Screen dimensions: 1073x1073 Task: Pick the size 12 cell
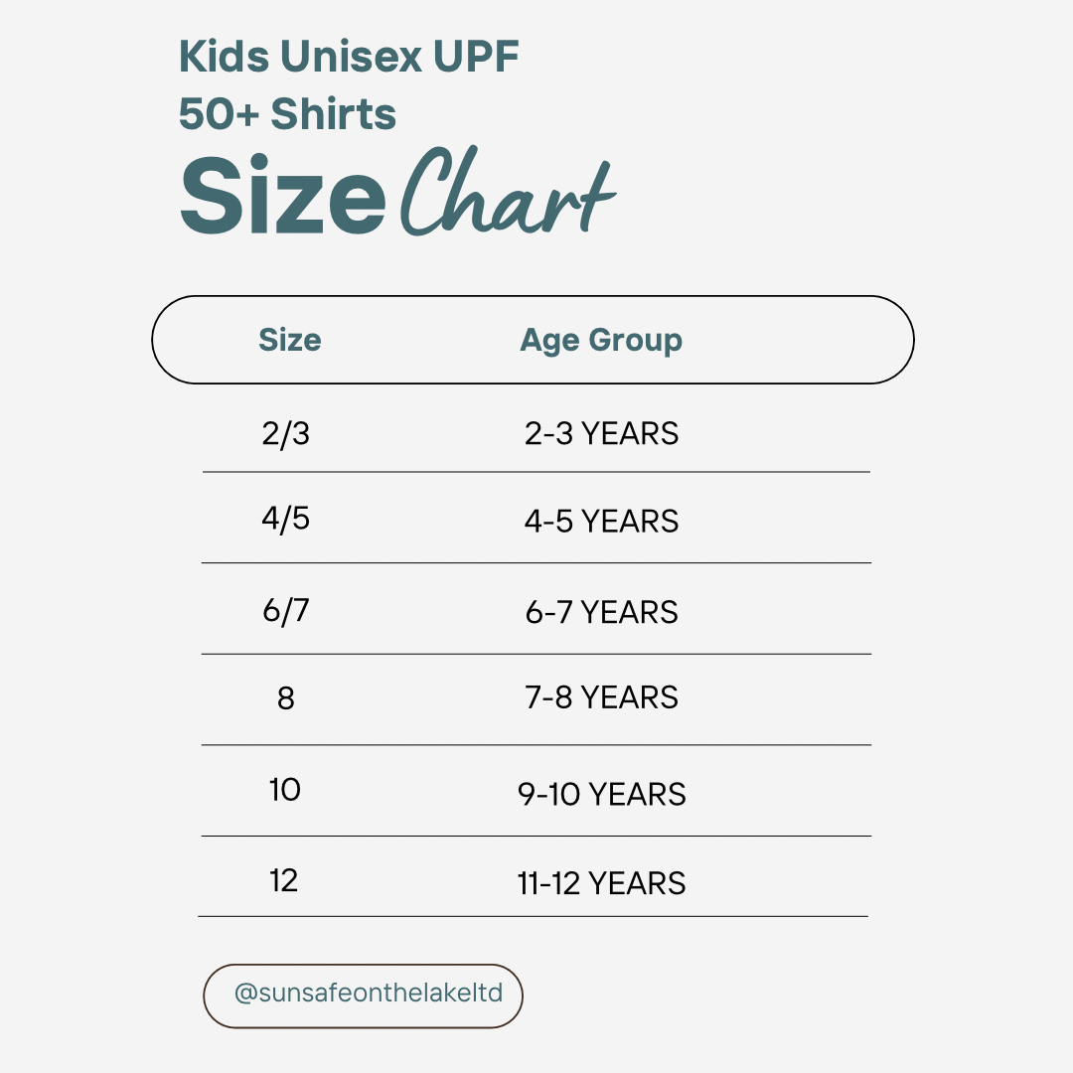284,881
